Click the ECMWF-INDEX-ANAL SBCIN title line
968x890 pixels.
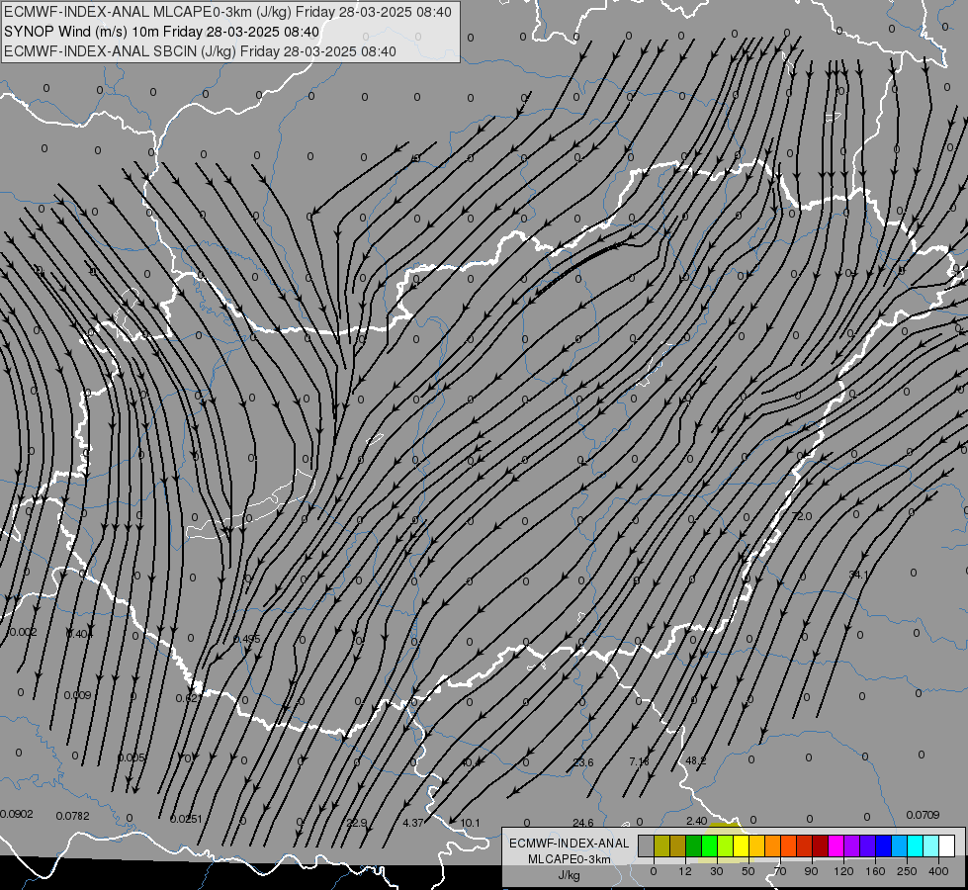(200, 51)
